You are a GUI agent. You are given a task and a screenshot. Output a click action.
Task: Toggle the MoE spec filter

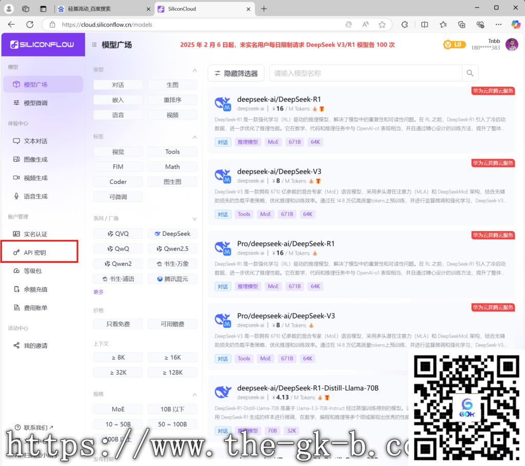[x=118, y=409]
